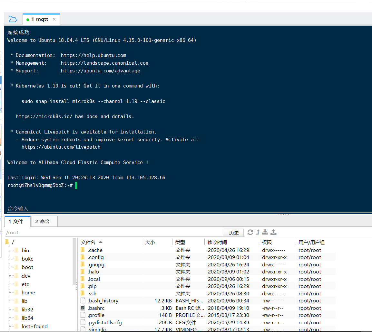The height and width of the screenshot is (332, 372).
Task: Select the etc folder in tree
Action: tap(25, 284)
